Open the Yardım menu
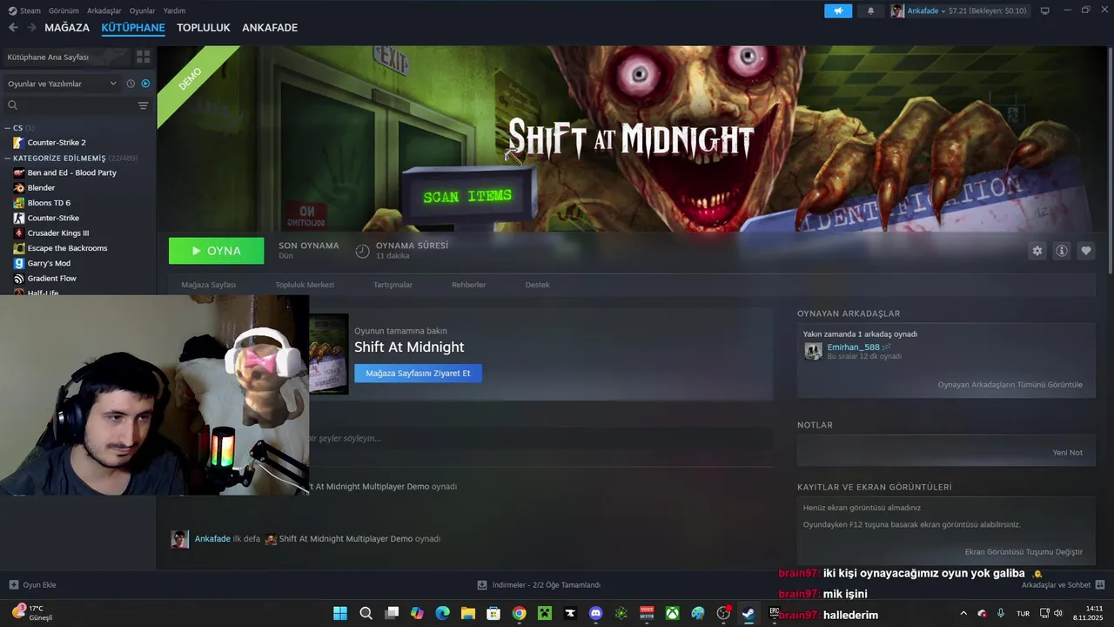This screenshot has width=1114, height=627. pos(174,10)
